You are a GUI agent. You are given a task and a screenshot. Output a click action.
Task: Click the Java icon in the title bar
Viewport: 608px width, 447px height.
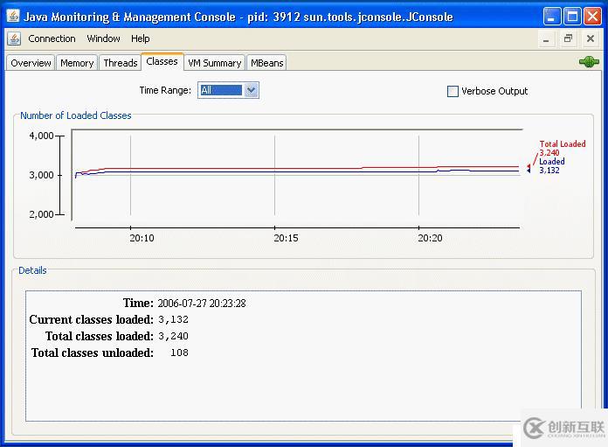click(13, 17)
